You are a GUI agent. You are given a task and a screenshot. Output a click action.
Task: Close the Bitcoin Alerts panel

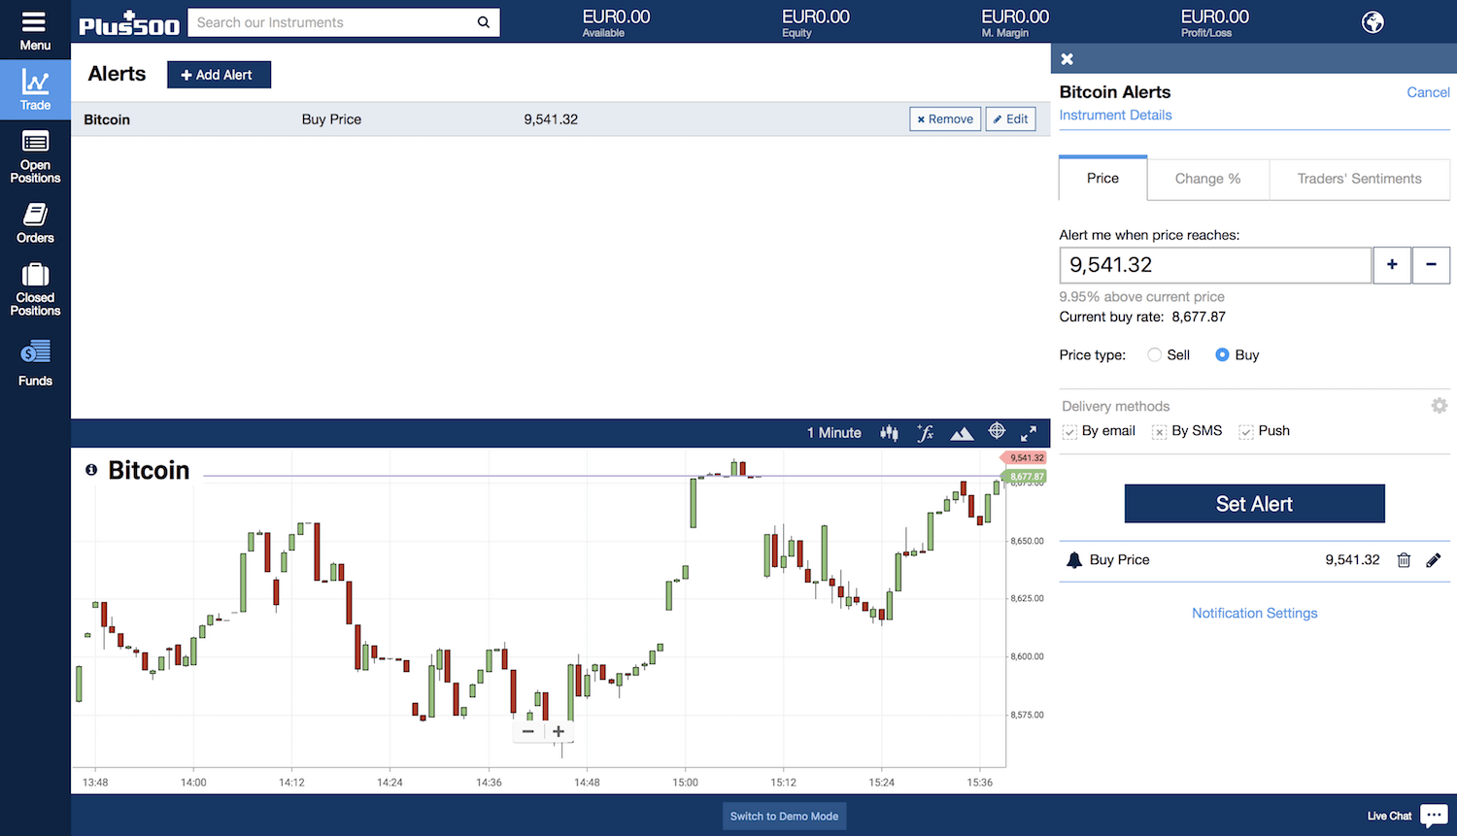1067,59
